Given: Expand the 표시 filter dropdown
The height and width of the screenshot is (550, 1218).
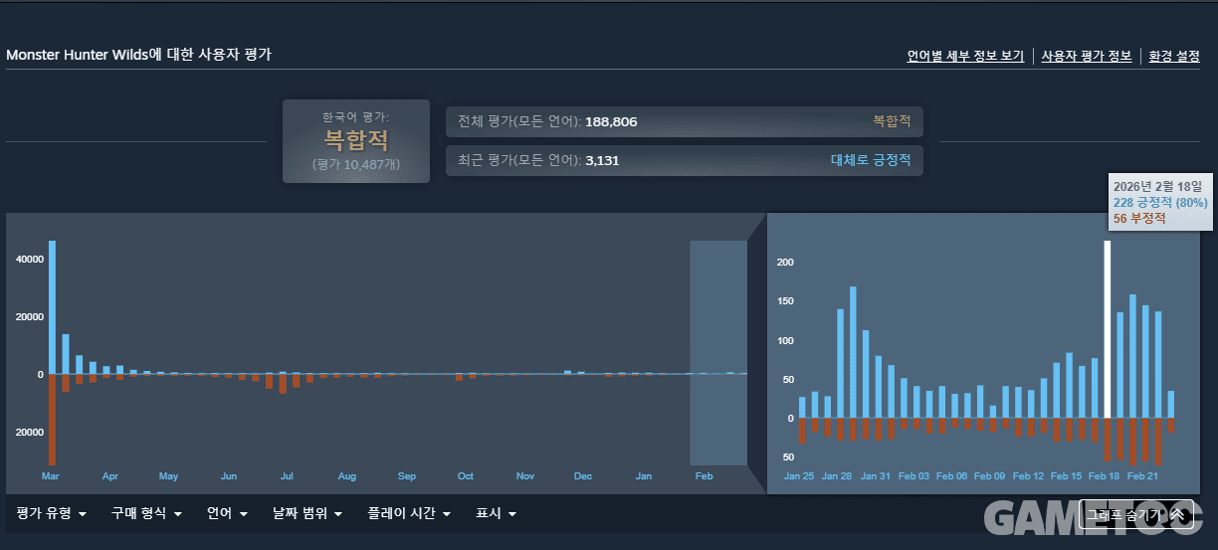Looking at the screenshot, I should (496, 513).
